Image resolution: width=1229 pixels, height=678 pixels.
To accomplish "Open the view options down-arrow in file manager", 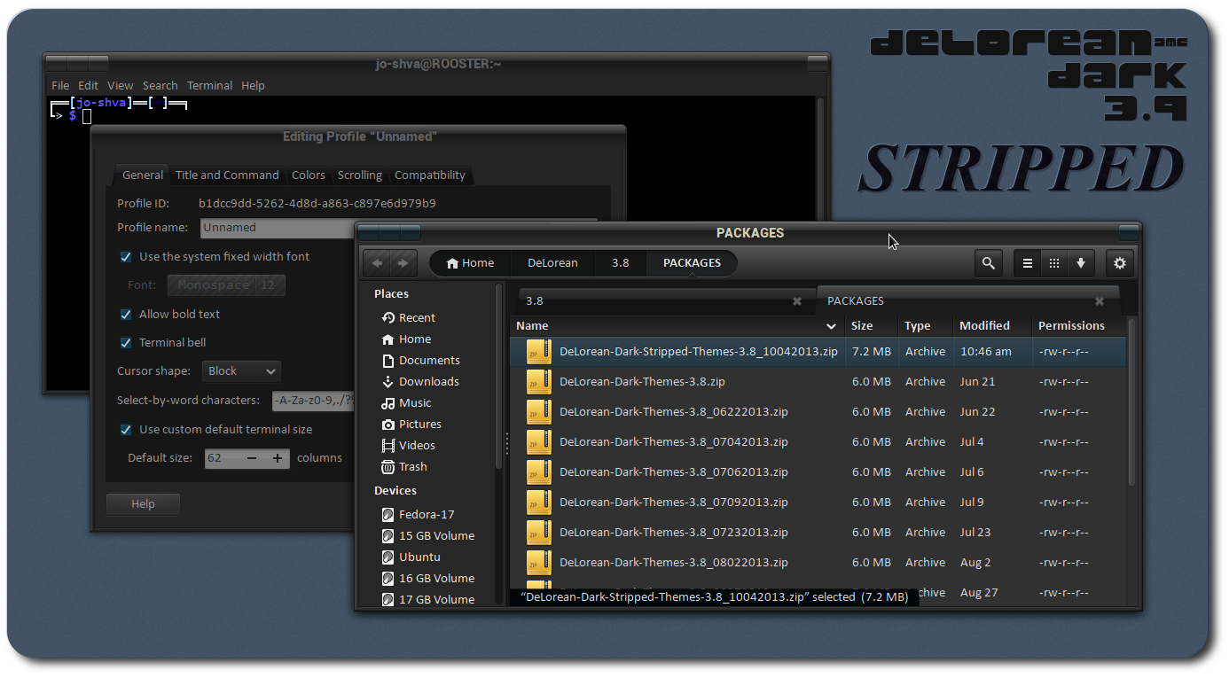I will [1081, 263].
